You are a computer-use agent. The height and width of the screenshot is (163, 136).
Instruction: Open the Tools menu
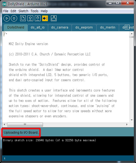click(35, 11)
